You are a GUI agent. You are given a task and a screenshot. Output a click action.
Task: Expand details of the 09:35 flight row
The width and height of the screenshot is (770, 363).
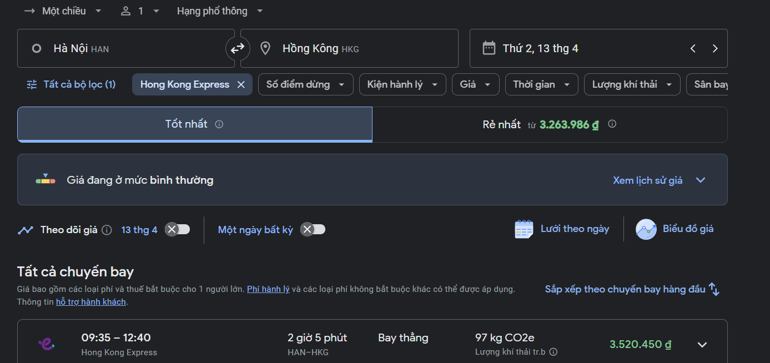tap(702, 344)
